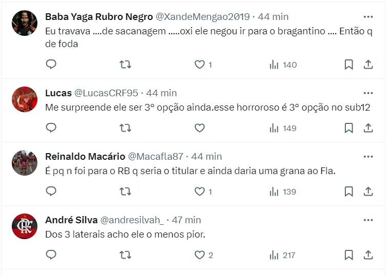391x276 pixels.
Task: Bookmark Baba Yaga Rubro Negro's tweet
Action: point(348,65)
